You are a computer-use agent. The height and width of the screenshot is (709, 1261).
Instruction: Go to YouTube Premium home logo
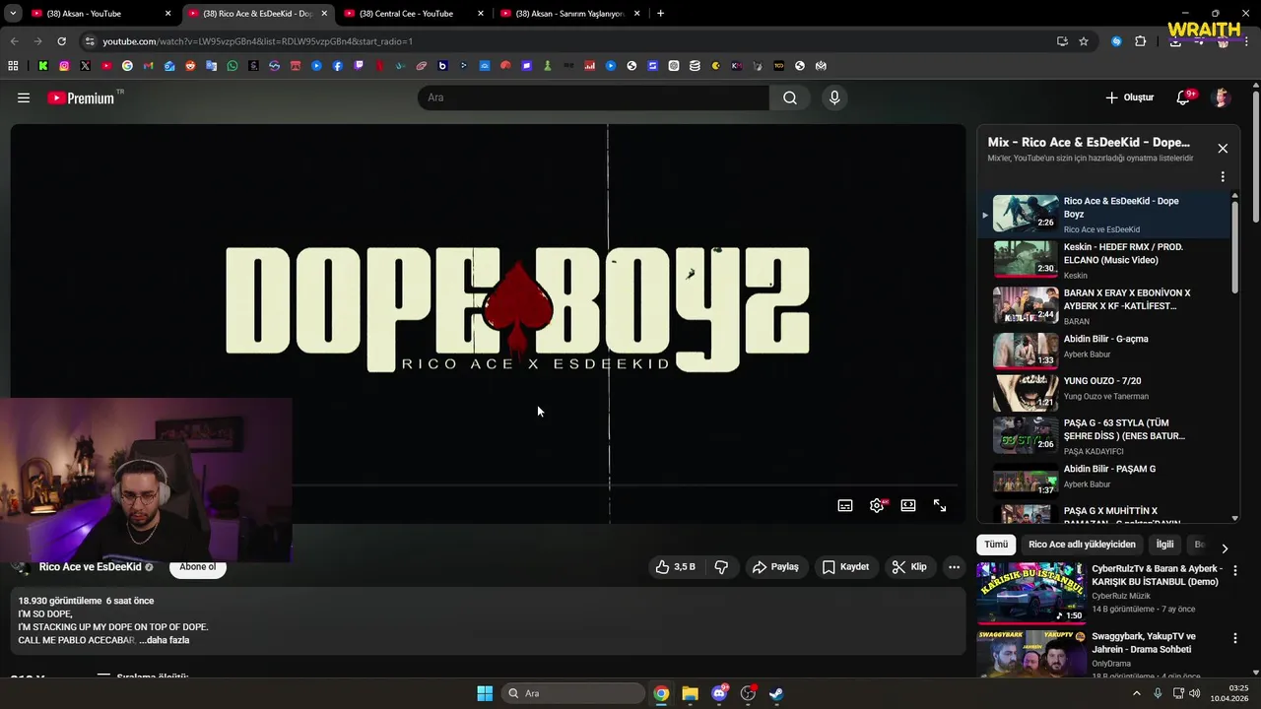[x=81, y=97]
